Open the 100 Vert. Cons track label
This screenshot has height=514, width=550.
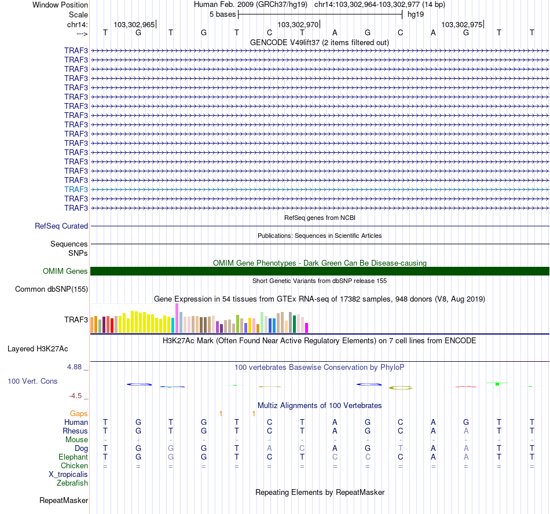coord(32,381)
